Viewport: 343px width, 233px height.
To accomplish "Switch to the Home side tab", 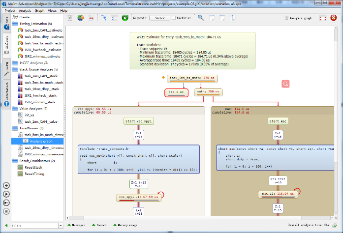I will click(6, 23).
